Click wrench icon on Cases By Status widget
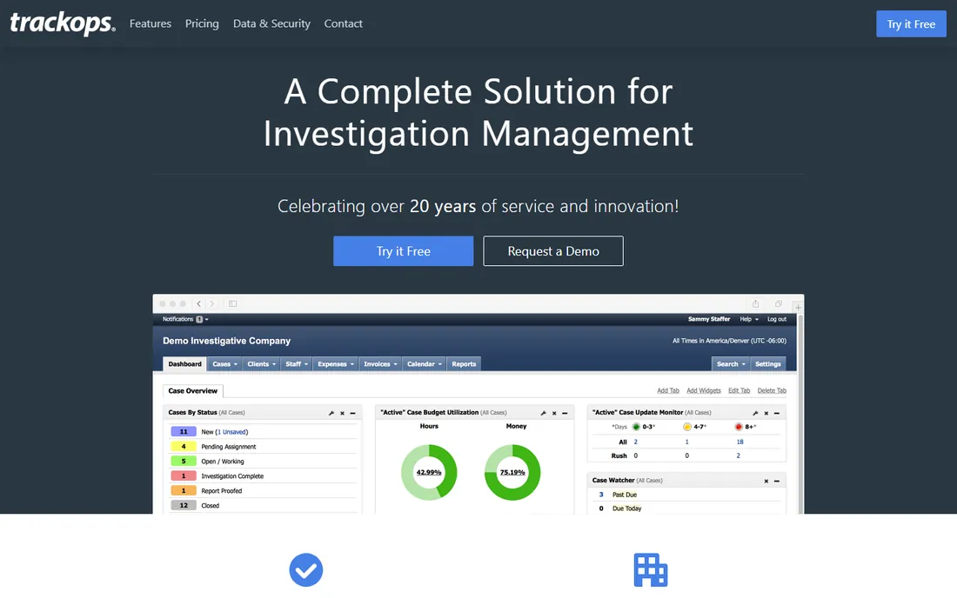This screenshot has width=957, height=598. tap(331, 413)
